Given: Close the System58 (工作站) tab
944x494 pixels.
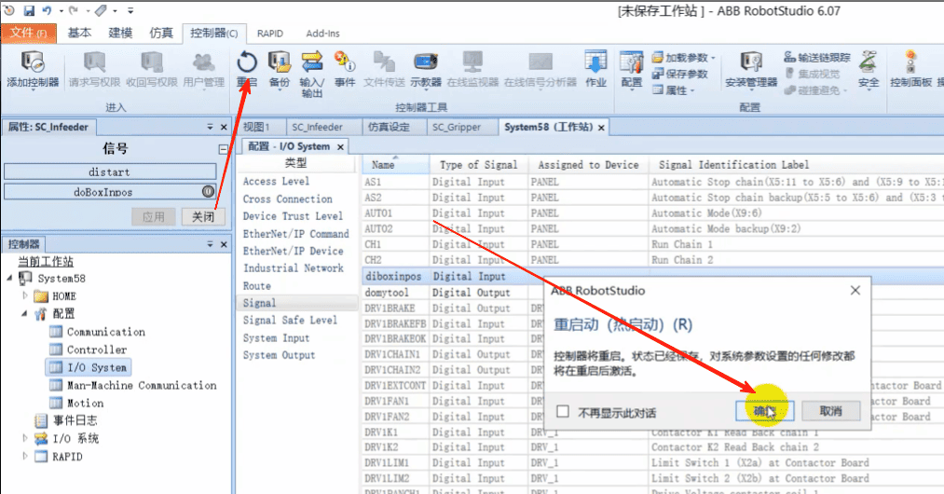Looking at the screenshot, I should click(x=601, y=128).
